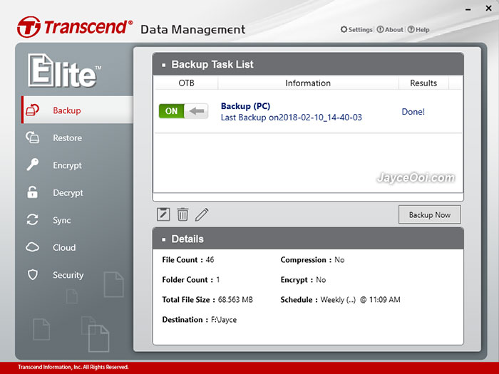The height and width of the screenshot is (374, 499).
Task: Open the Security menu item
Action: pos(68,275)
